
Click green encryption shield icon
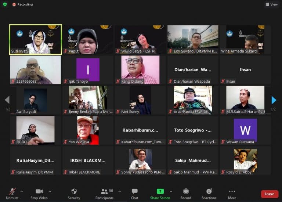(5, 4)
